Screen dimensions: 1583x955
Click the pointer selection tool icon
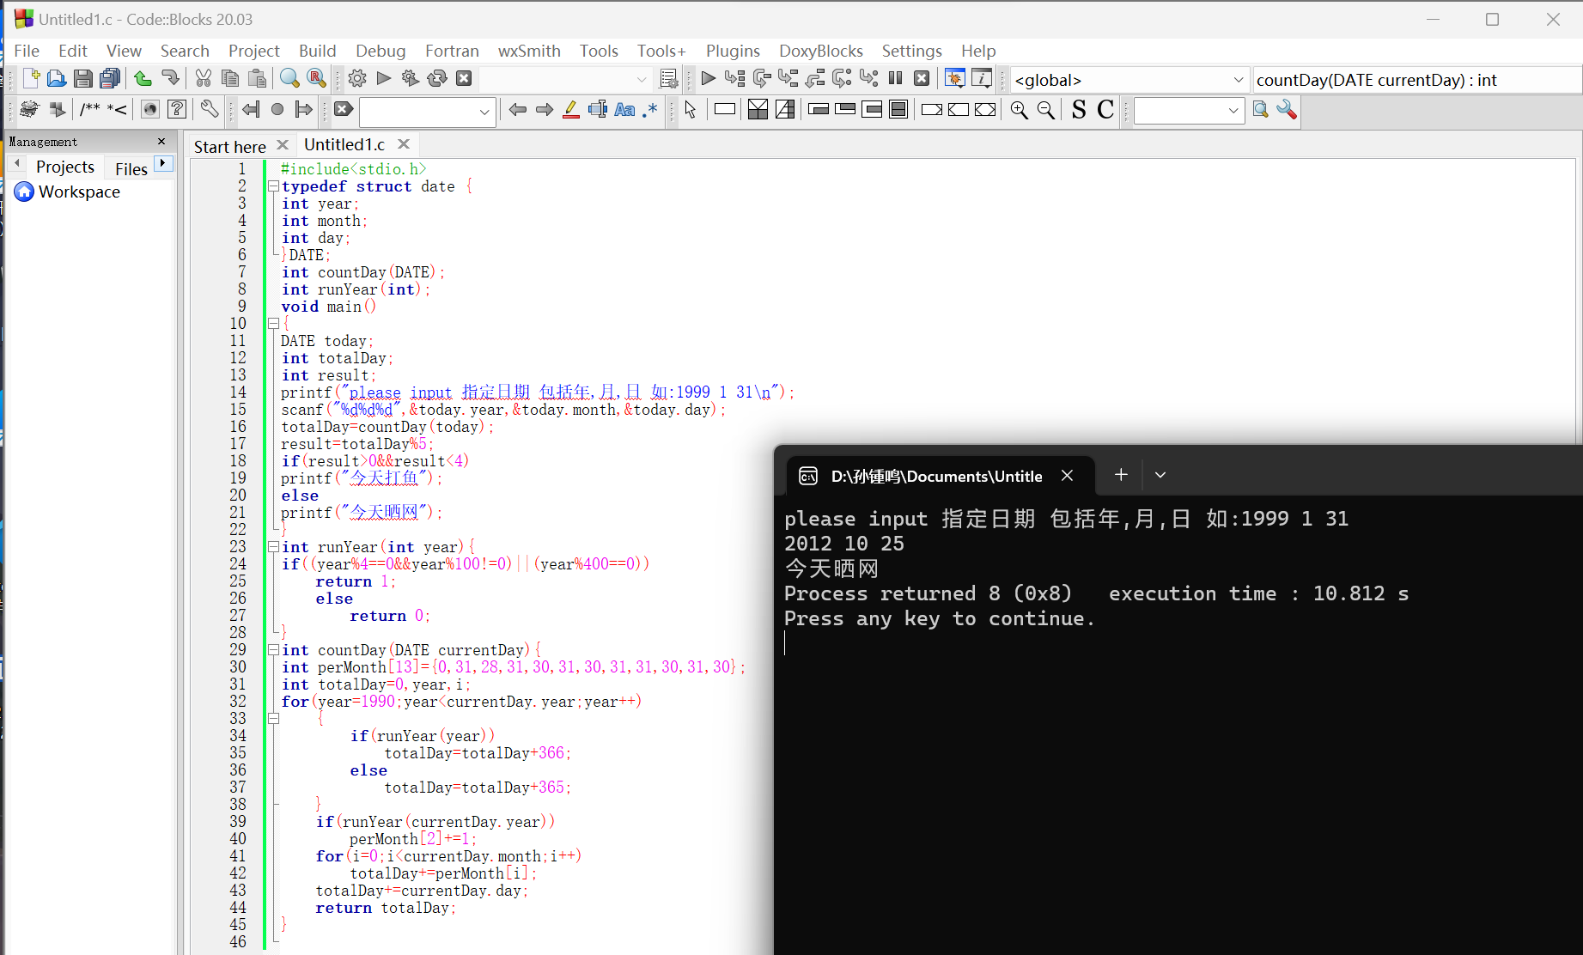[x=691, y=110]
